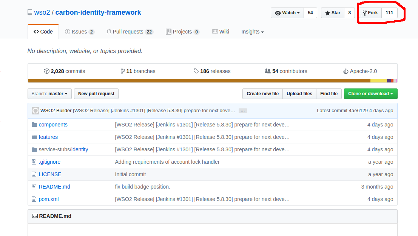Open the wso2 owner link
418x236 pixels.
pyautogui.click(x=42, y=12)
